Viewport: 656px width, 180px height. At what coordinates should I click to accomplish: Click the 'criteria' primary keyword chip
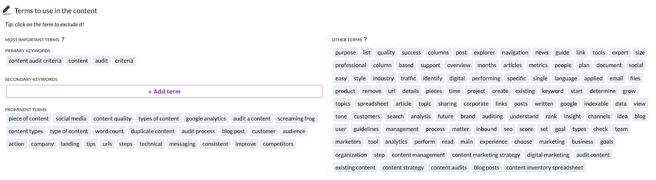point(124,61)
